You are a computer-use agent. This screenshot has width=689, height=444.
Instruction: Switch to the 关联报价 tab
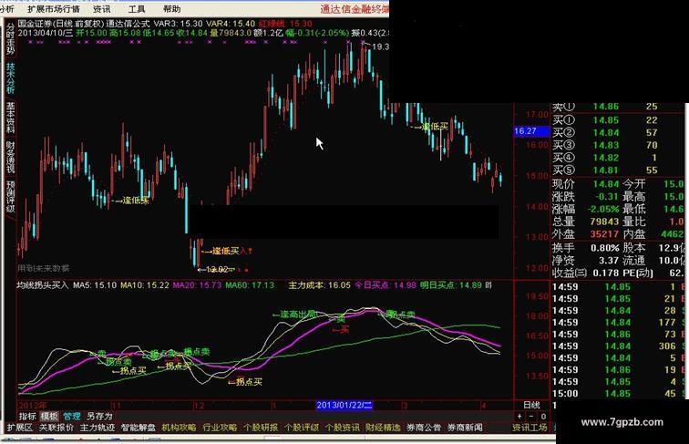click(57, 428)
